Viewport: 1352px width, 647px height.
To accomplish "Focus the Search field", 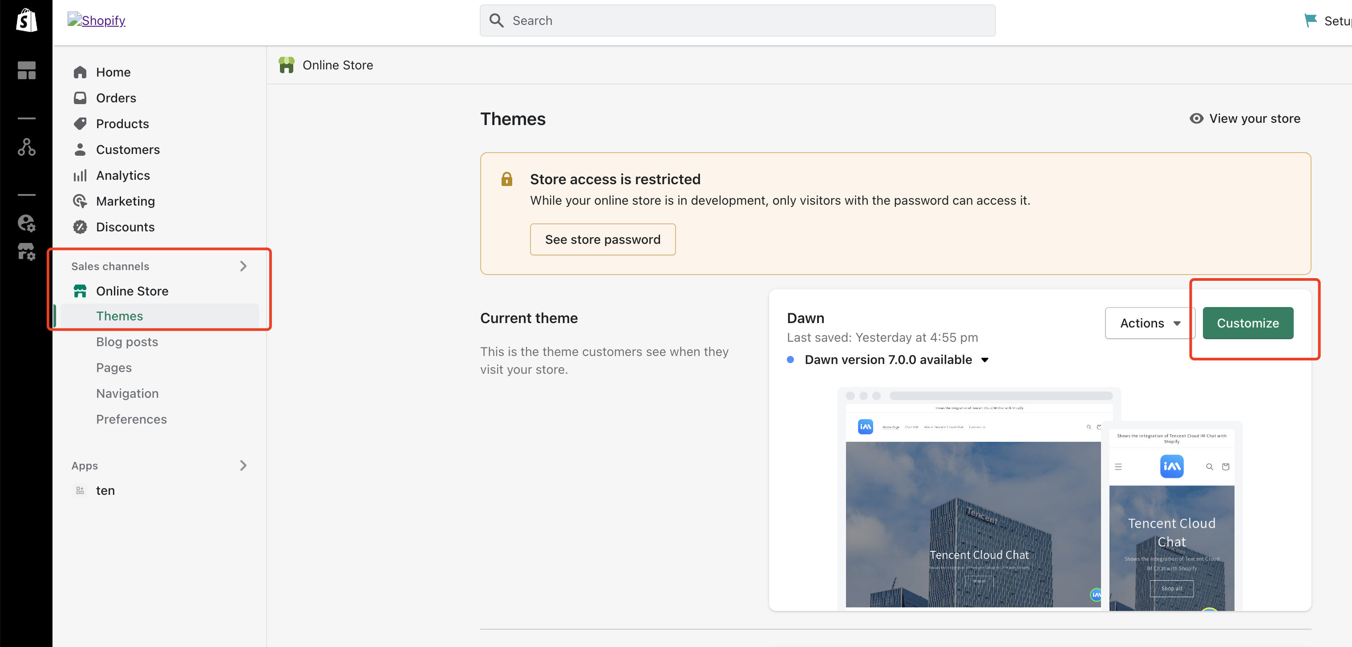I will [x=737, y=20].
